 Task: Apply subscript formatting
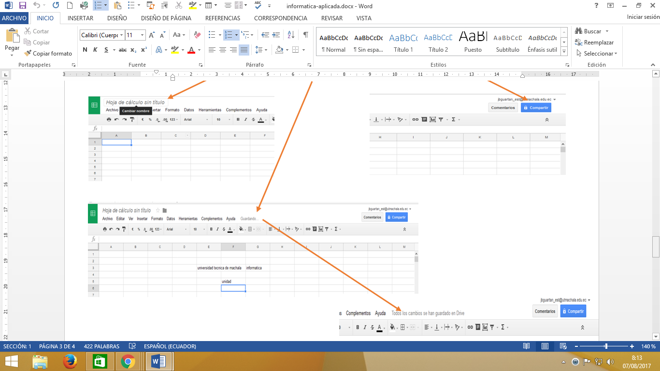133,50
